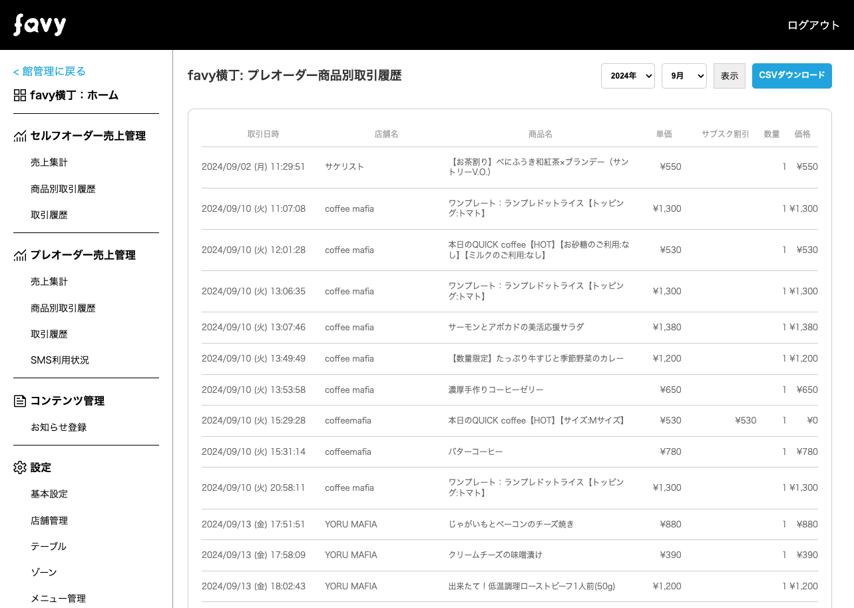854x608 pixels.
Task: Log out using ログアウト
Action: pyautogui.click(x=813, y=25)
